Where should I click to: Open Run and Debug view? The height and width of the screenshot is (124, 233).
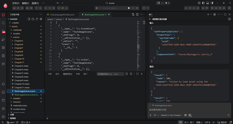point(3,39)
